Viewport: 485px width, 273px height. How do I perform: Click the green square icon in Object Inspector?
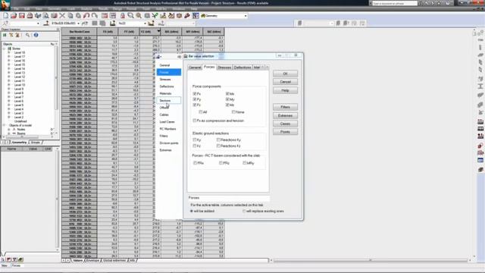click(5, 35)
